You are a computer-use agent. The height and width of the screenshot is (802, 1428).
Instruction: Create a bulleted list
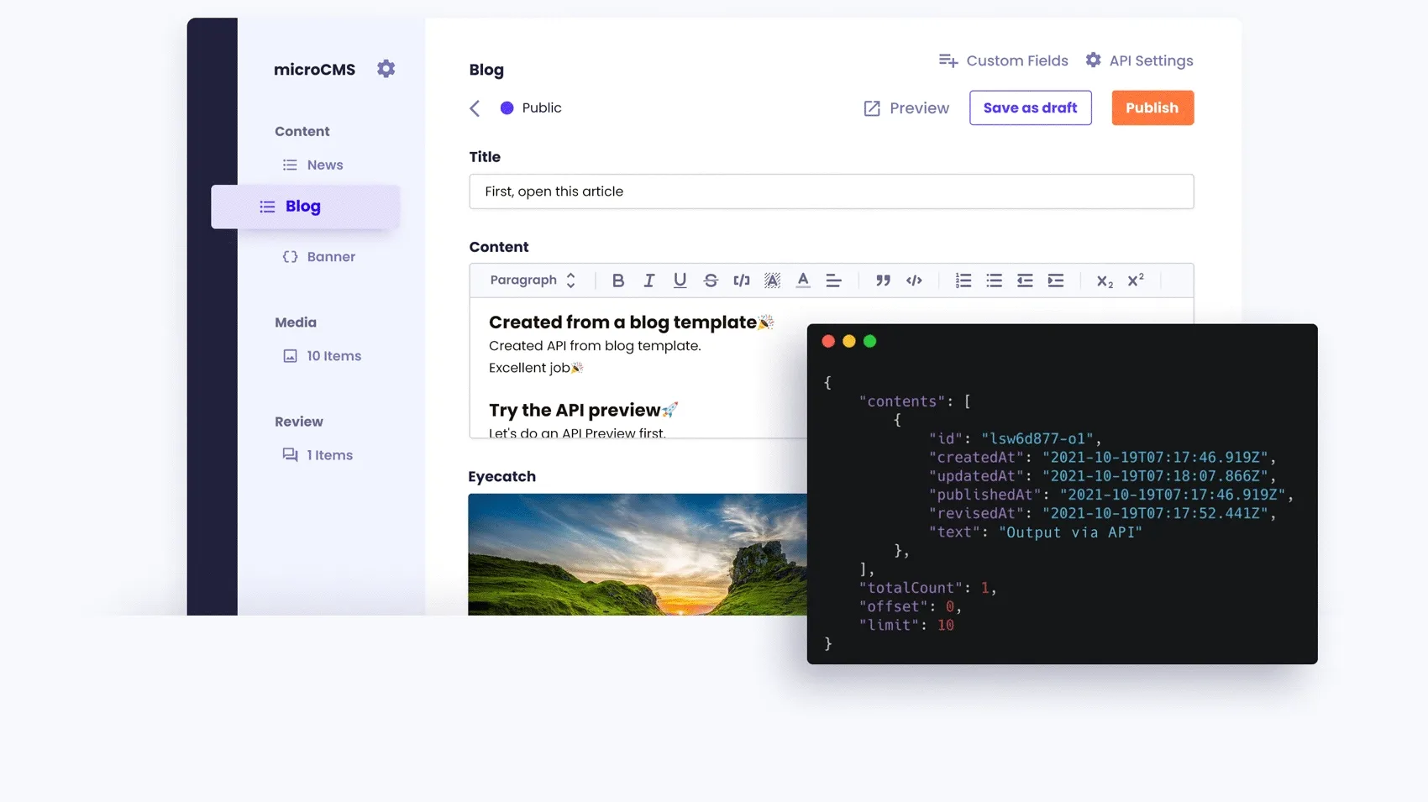coord(994,280)
